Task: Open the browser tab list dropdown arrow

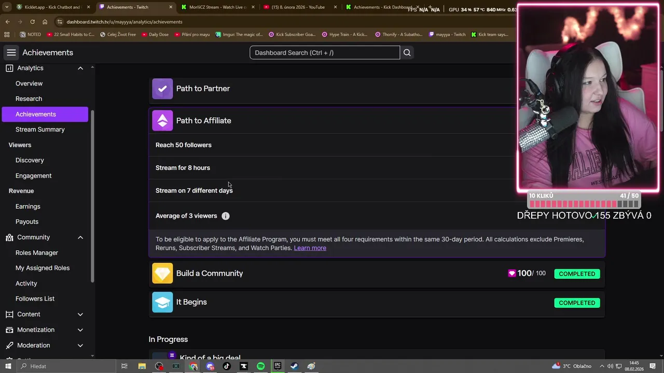Action: 7,7
